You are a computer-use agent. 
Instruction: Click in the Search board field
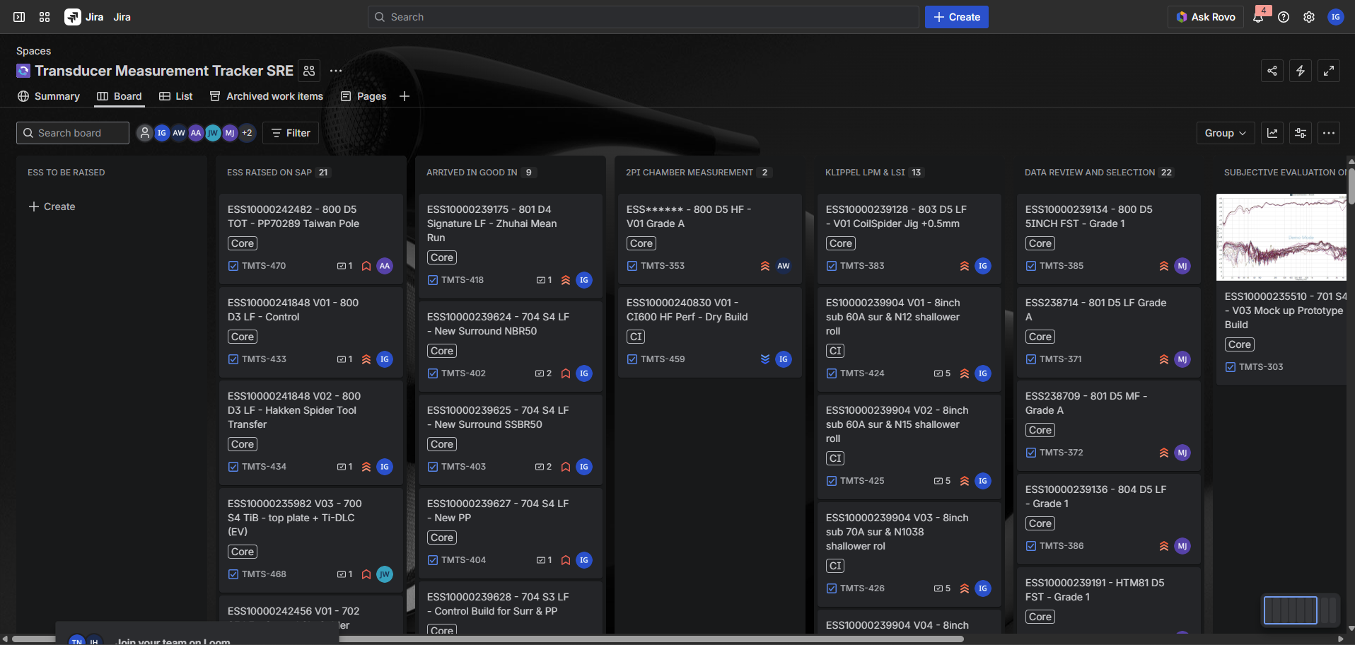pyautogui.click(x=73, y=133)
